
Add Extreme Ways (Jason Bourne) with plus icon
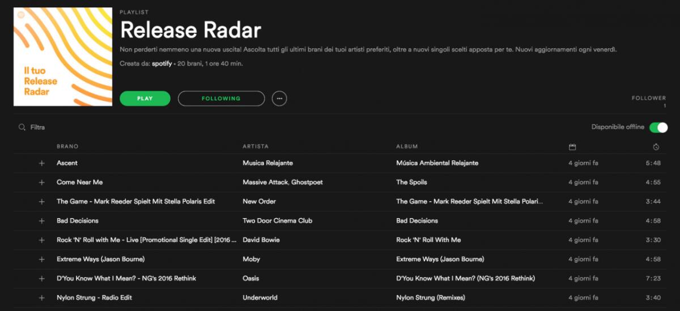[x=41, y=259]
